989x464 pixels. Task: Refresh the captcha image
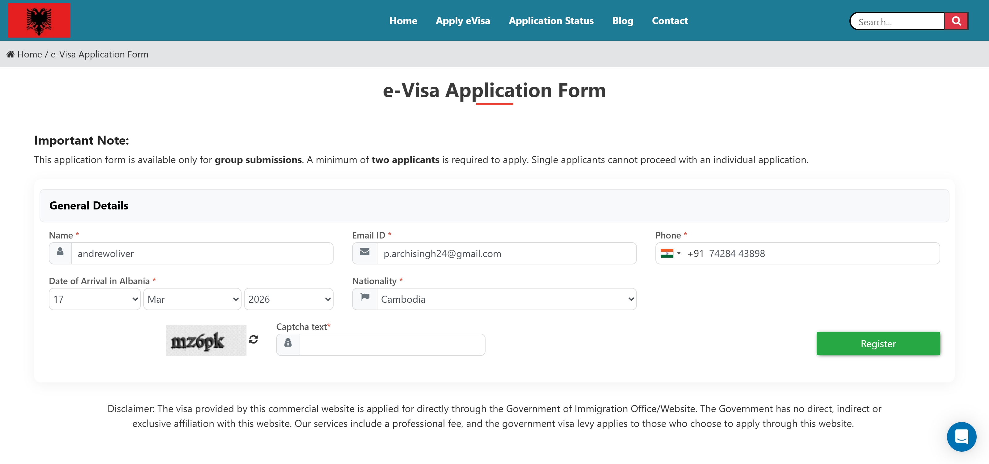point(253,339)
